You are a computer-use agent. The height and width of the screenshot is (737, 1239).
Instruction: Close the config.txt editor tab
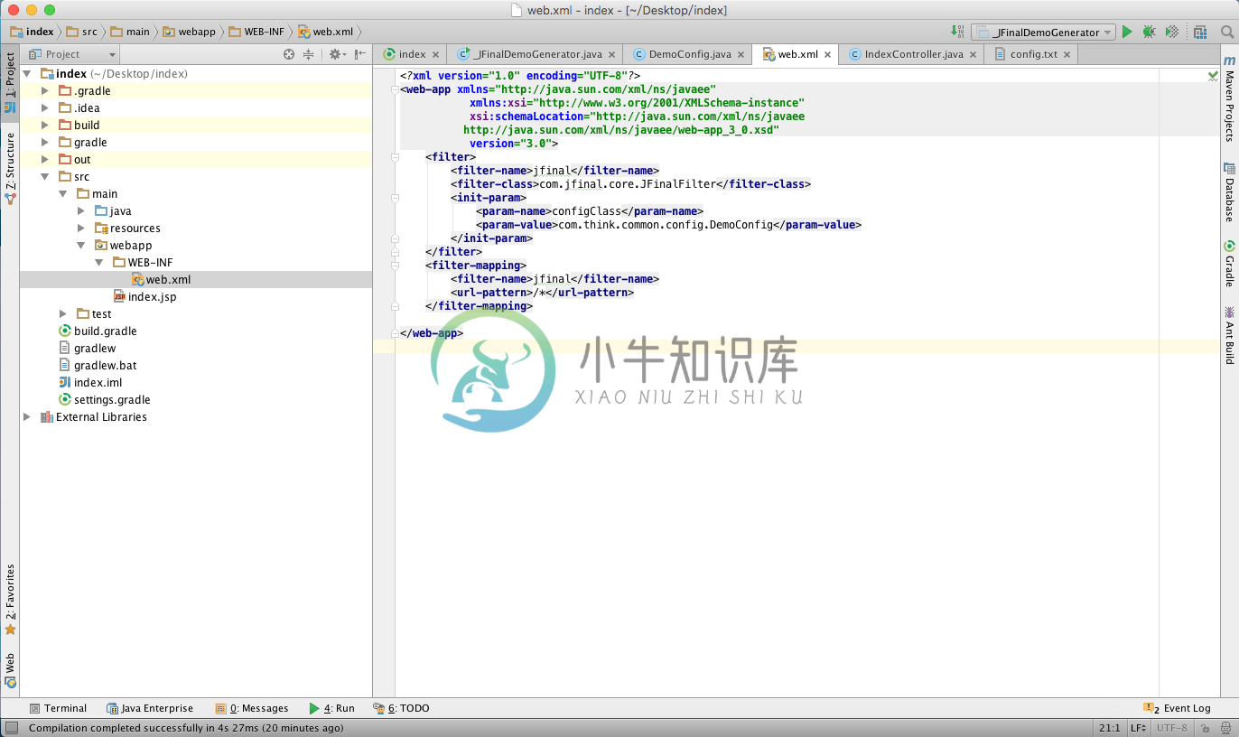[1067, 54]
